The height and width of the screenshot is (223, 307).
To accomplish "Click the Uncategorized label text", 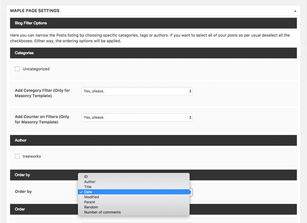I will [36, 69].
